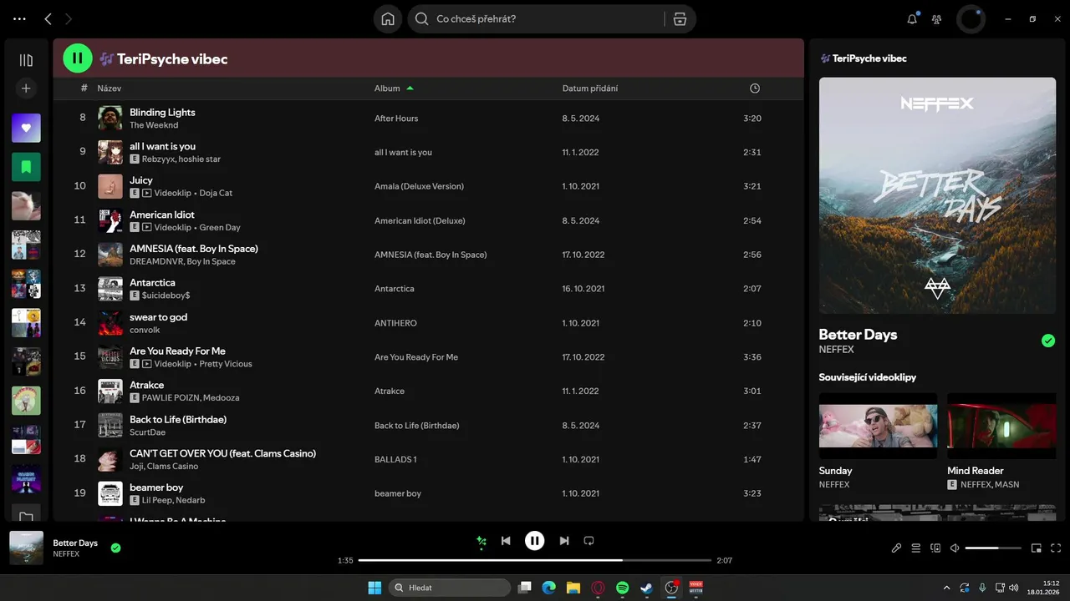Open Doja Cat artist link
Screen dimensions: 1070x601
click(x=216, y=193)
